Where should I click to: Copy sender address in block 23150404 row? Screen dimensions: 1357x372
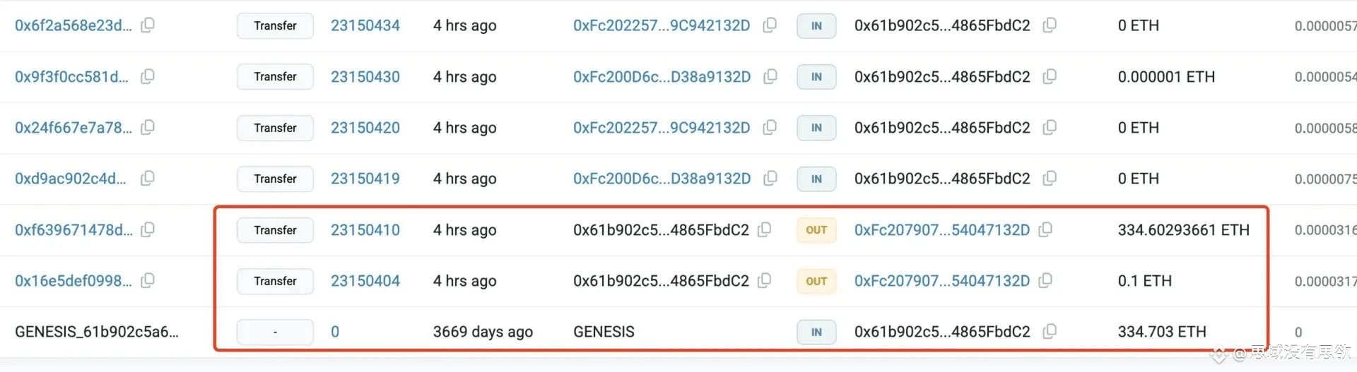click(764, 281)
